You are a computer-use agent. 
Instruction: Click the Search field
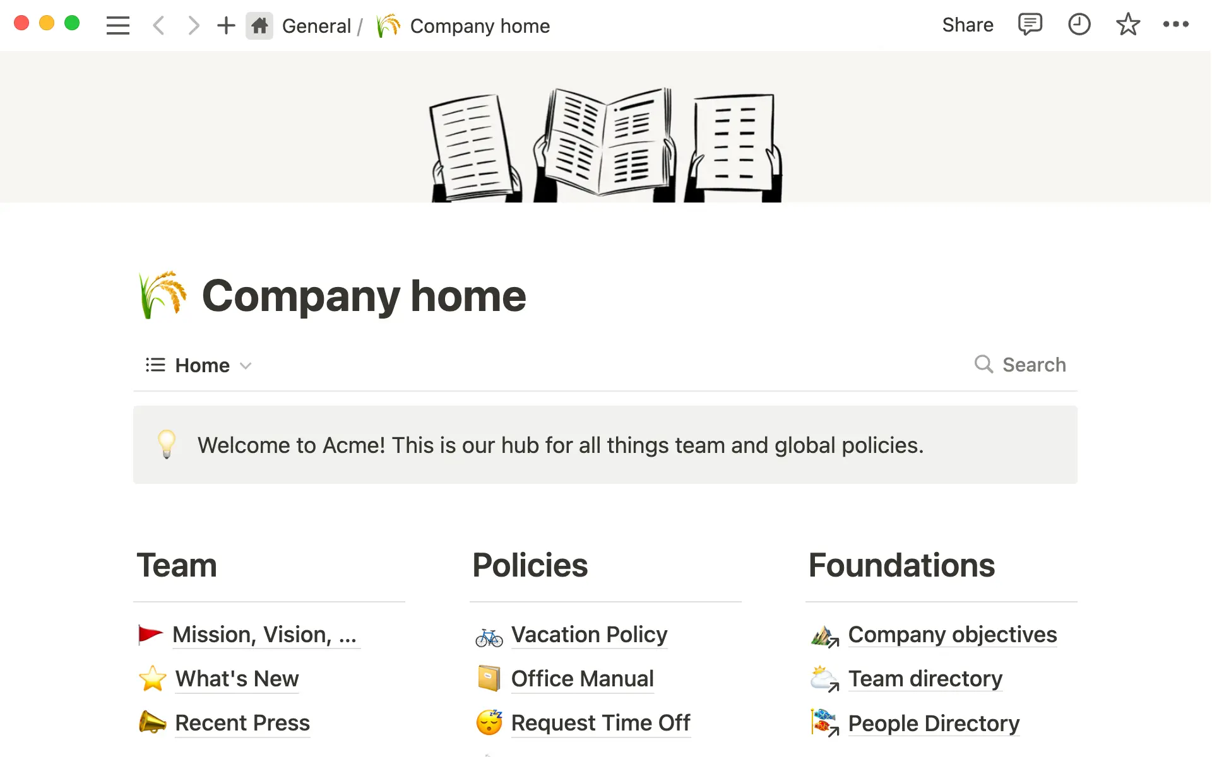pos(1021,365)
